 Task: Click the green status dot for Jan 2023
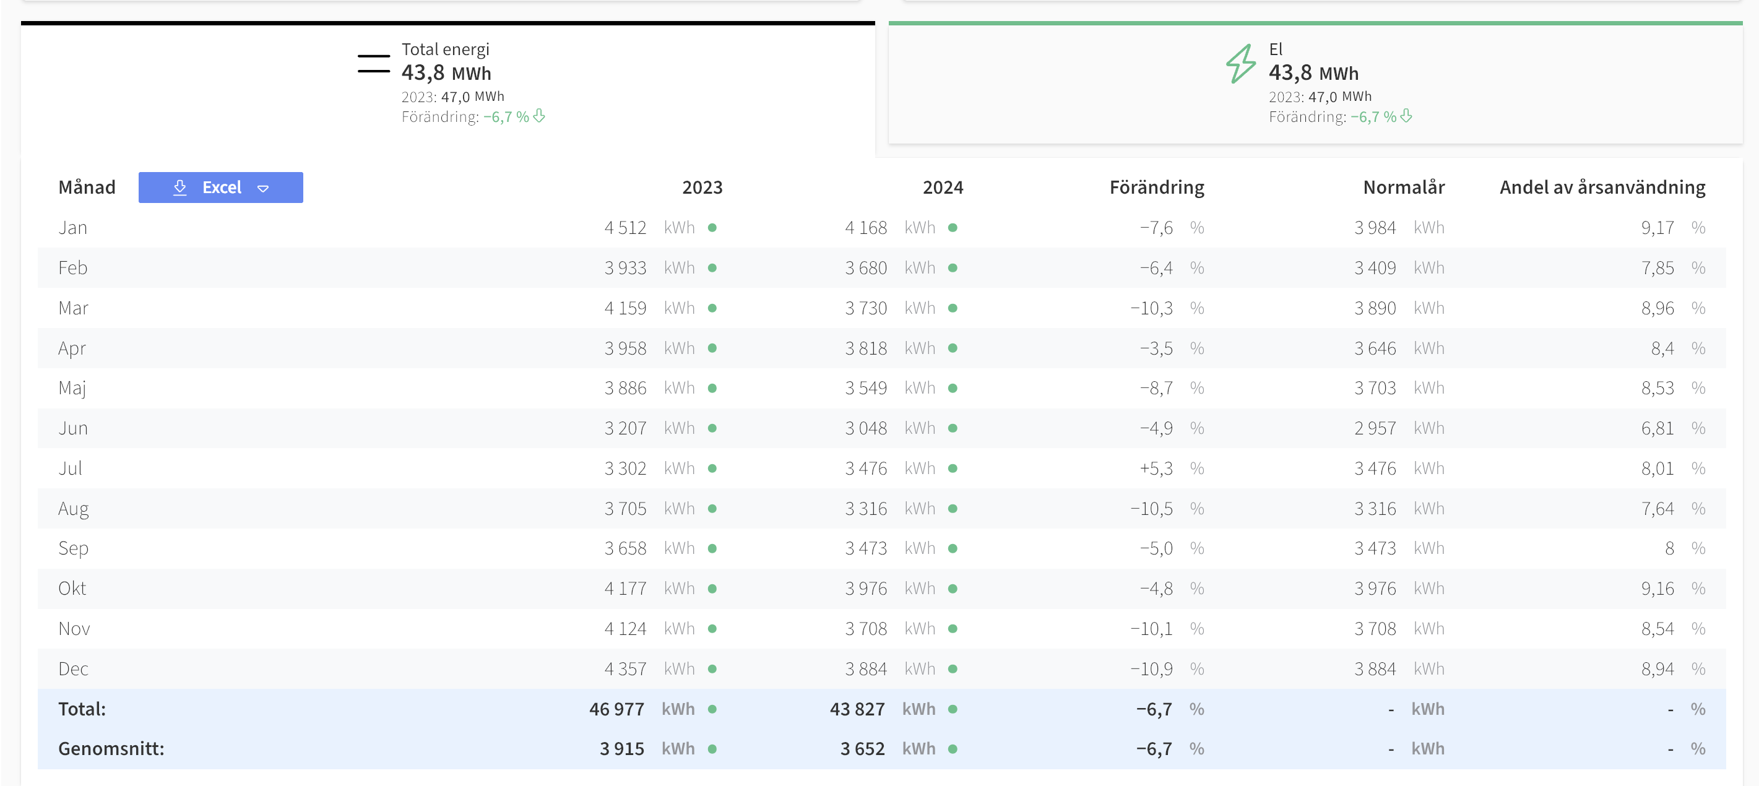712,227
